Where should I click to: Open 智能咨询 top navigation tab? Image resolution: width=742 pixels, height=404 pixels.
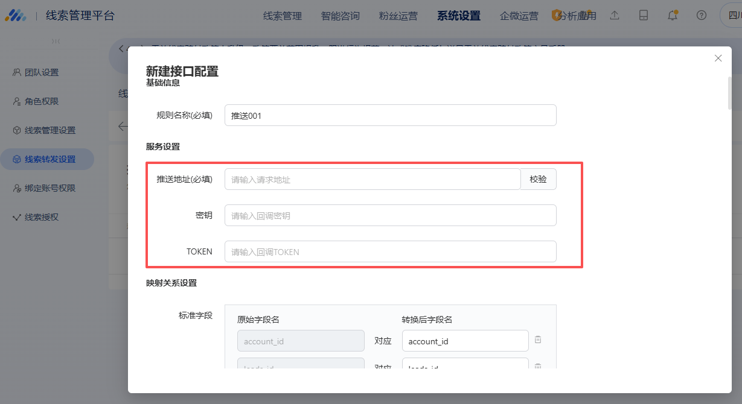point(340,16)
